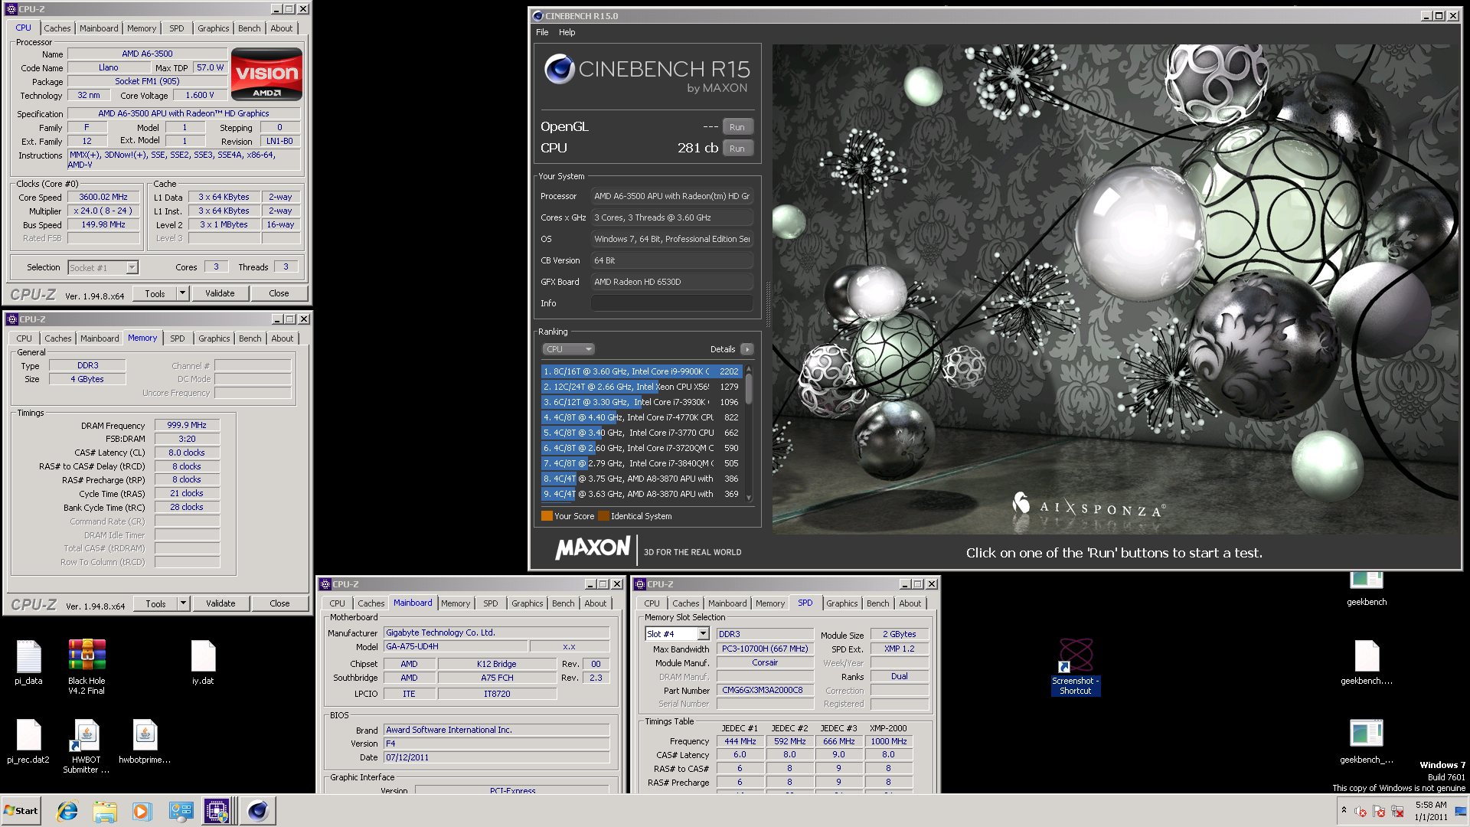1470x827 pixels.
Task: Show hidden system tray icons
Action: pos(1344,810)
